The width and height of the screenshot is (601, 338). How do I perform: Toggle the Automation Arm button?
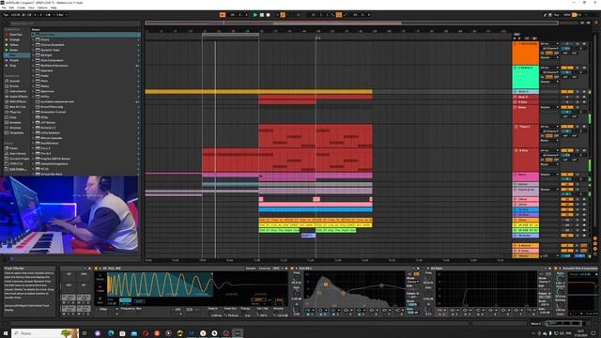(x=283, y=15)
